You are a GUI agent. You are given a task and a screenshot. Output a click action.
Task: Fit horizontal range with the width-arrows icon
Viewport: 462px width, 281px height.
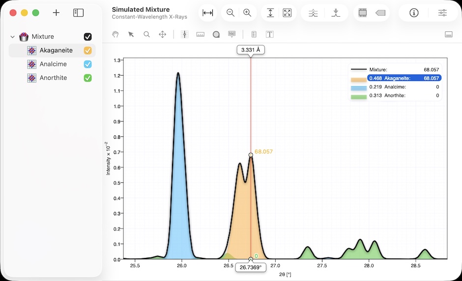pos(208,13)
